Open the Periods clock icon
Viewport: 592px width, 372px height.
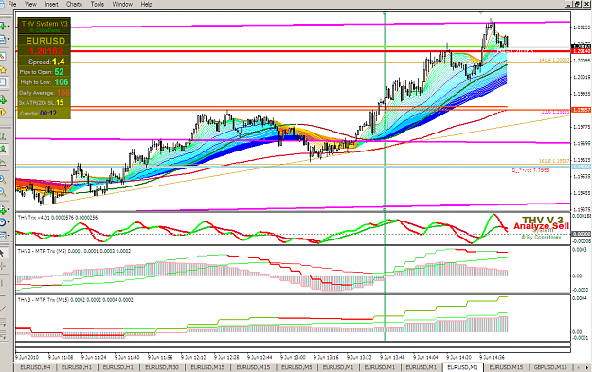point(3,222)
